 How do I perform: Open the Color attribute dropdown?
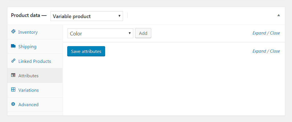100,33
